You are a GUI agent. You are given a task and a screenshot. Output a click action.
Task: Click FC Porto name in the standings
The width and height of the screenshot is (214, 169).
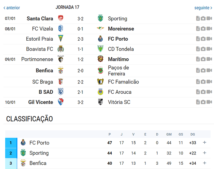39,143
